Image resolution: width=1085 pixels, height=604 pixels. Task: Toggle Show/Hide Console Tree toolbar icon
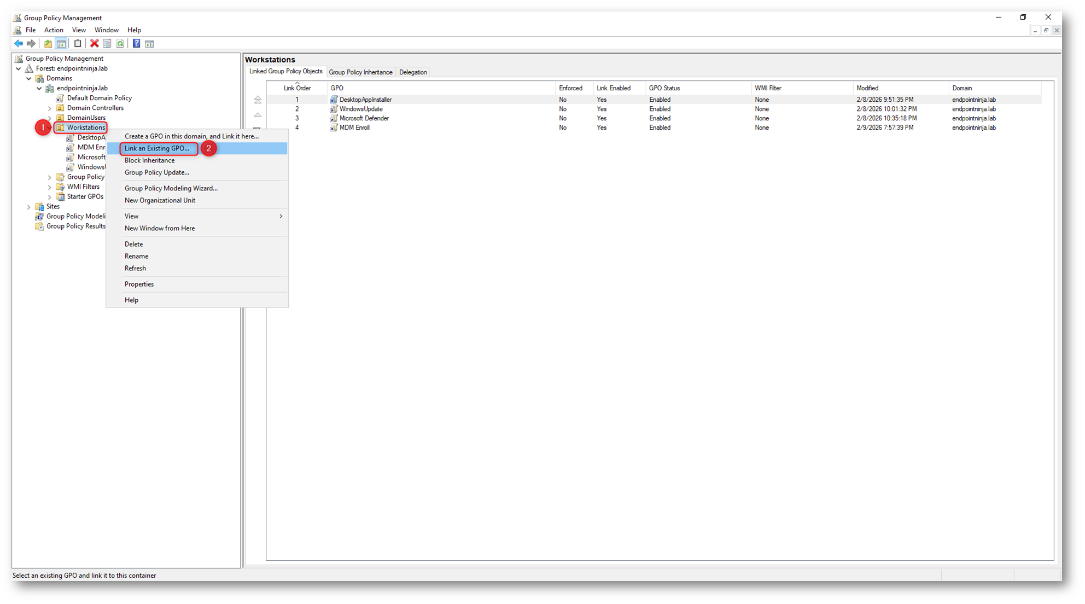click(61, 44)
